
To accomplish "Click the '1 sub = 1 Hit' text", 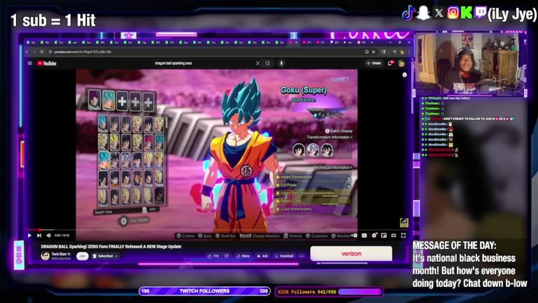I will 53,20.
